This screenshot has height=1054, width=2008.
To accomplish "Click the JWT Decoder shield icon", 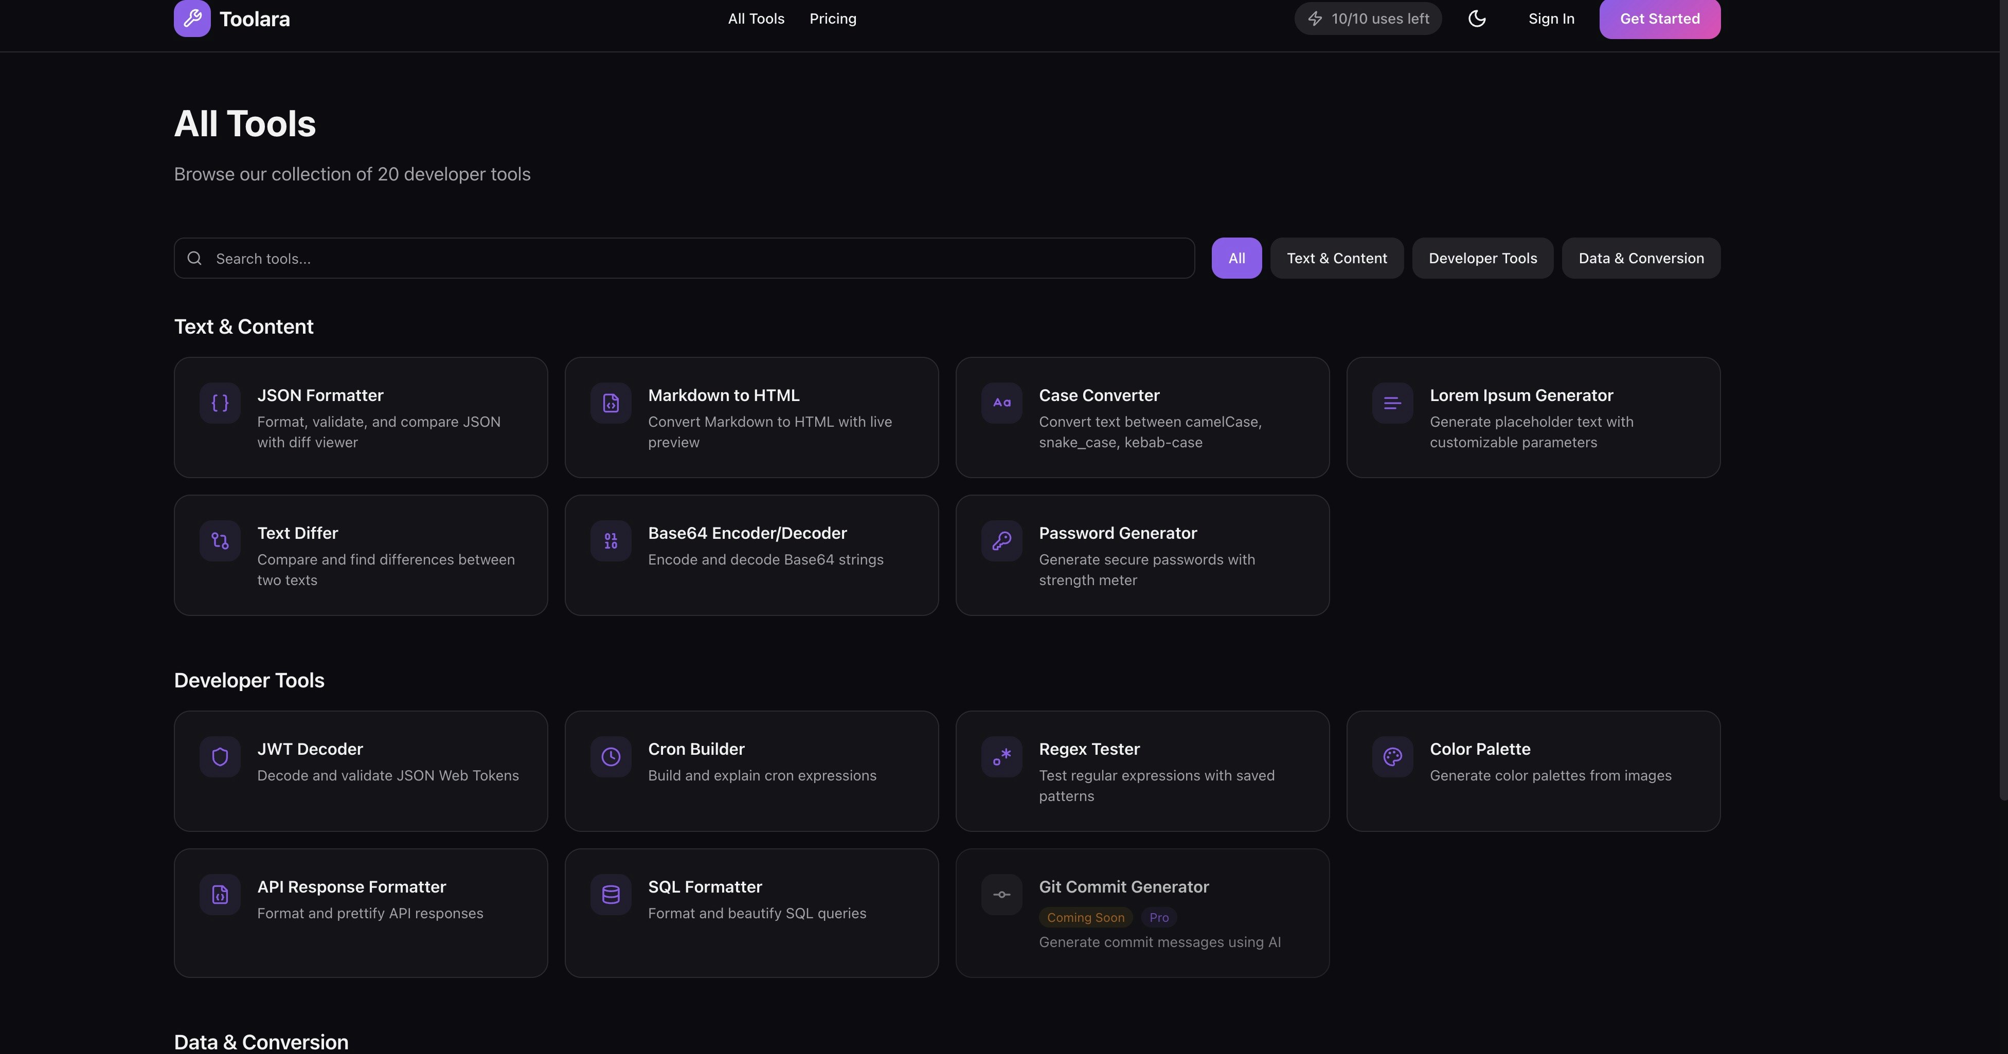I will (x=220, y=756).
